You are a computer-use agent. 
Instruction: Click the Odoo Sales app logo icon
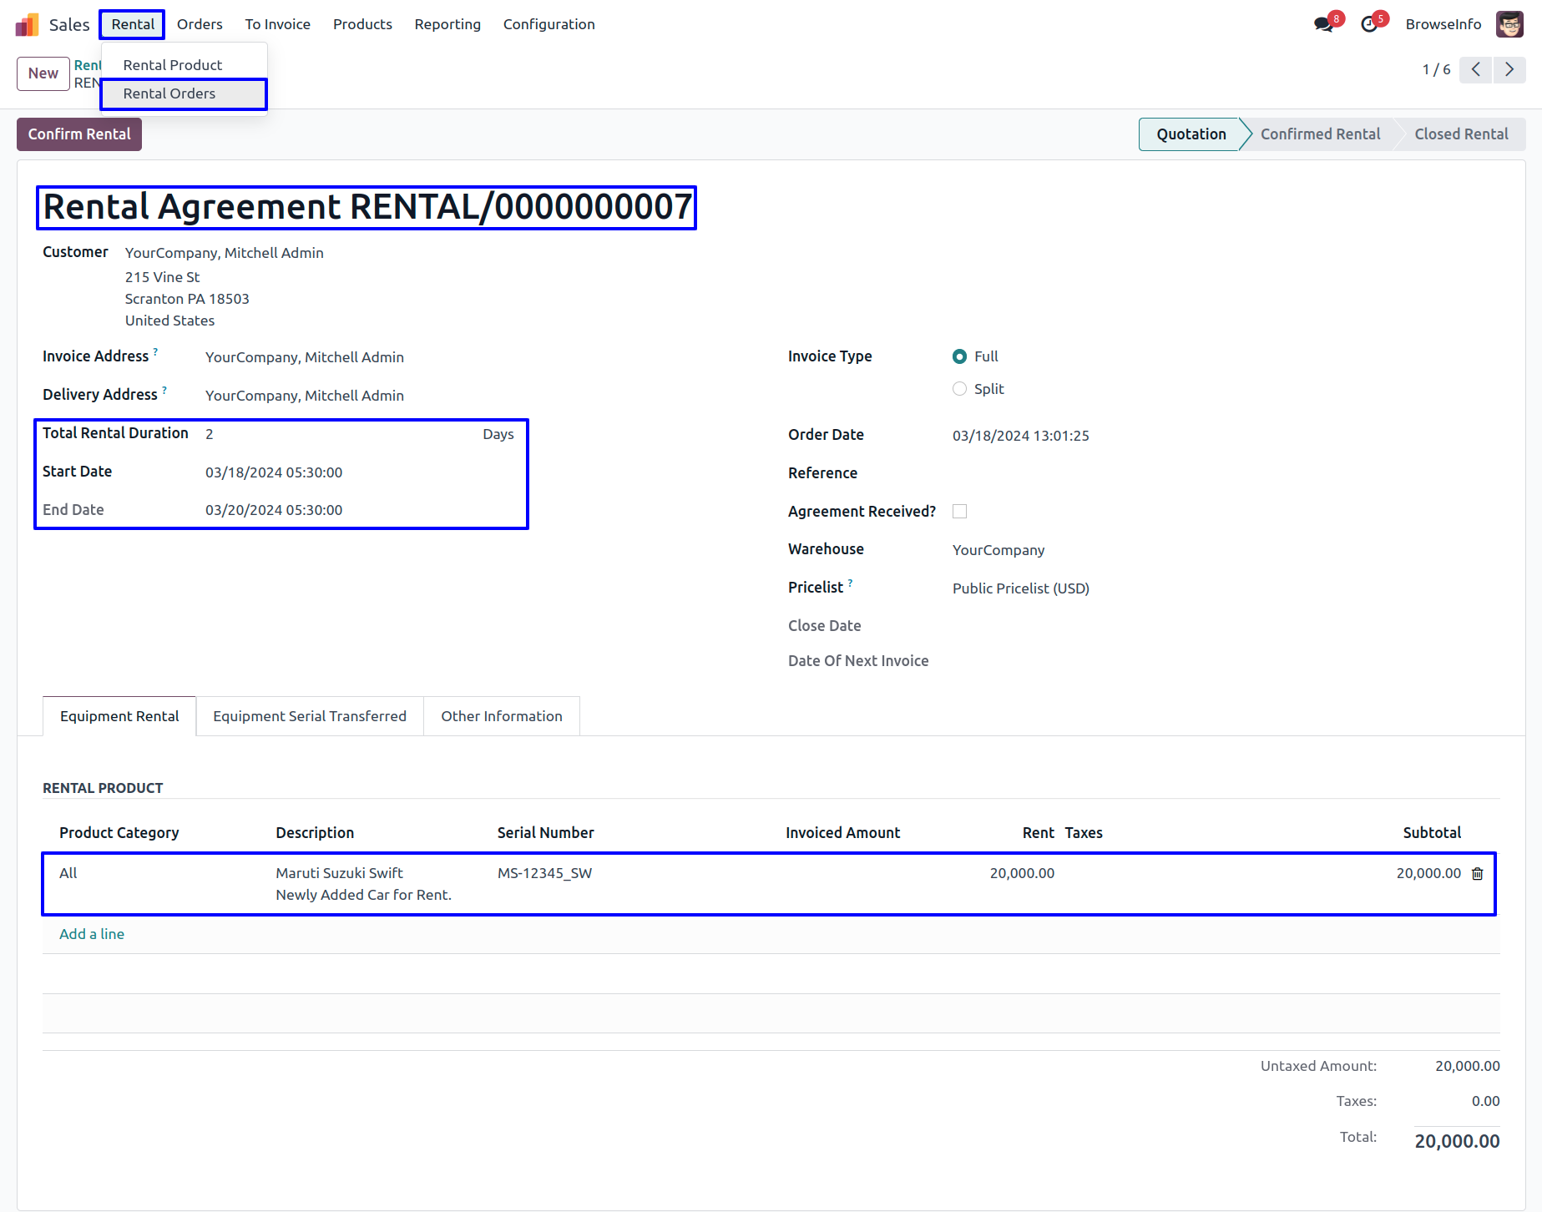(x=27, y=25)
